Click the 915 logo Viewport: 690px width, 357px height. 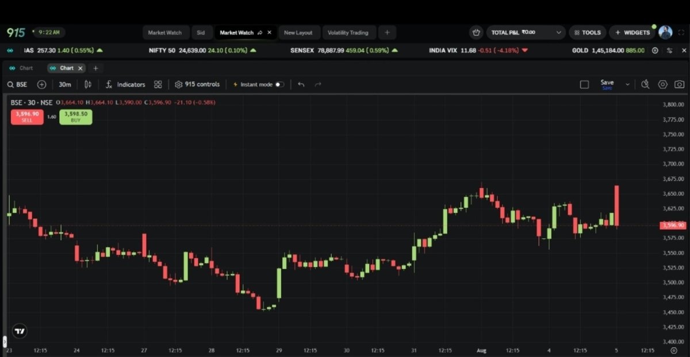(x=16, y=33)
